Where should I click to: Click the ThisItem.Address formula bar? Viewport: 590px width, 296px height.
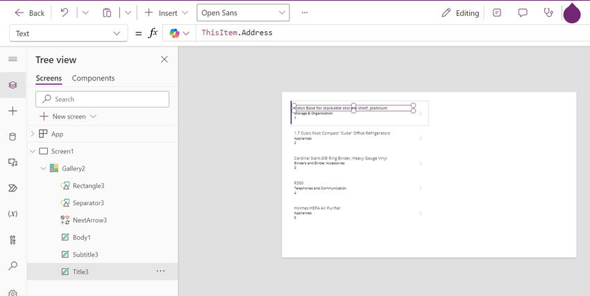[x=391, y=33]
